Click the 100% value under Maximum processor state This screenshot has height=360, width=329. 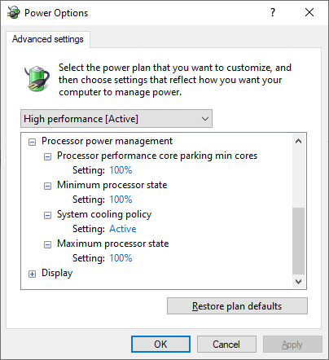point(121,258)
